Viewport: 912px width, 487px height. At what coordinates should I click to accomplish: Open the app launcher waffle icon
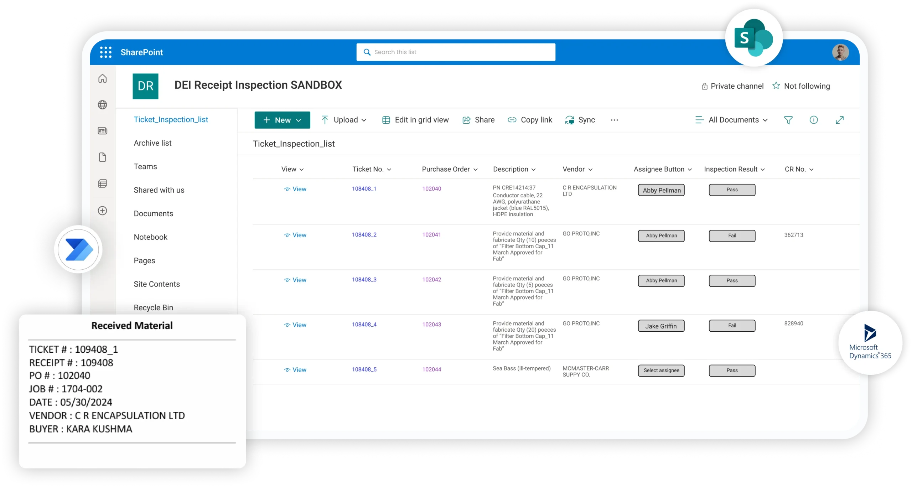(x=105, y=52)
